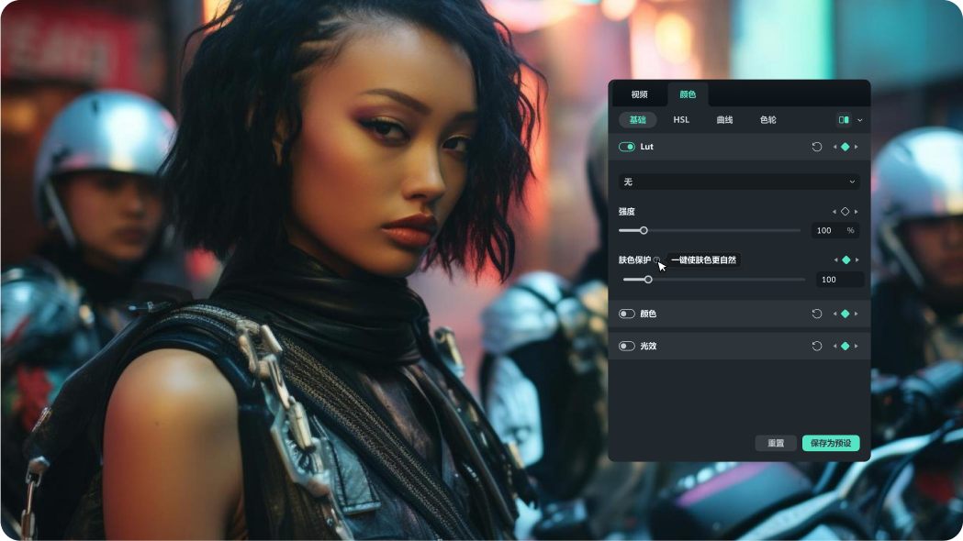Image resolution: width=963 pixels, height=541 pixels.
Task: Click the 肤色保护 value field showing 100
Action: [x=840, y=280]
